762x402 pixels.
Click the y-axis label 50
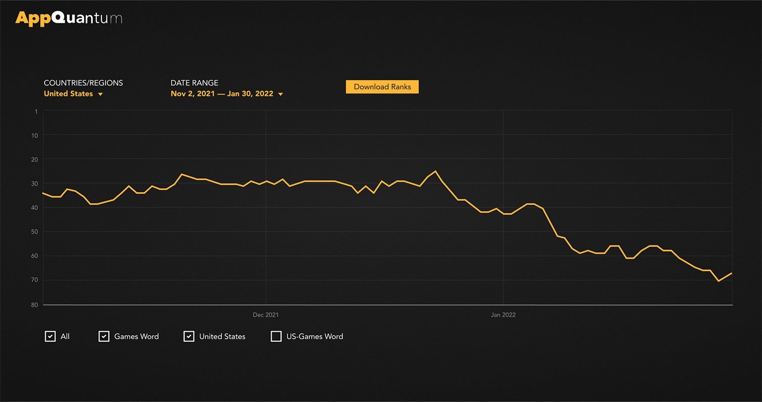click(35, 232)
